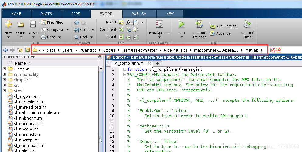The image size is (302, 152).
Task: Click the Save floppy disk icon
Action: [x=33, y=24]
